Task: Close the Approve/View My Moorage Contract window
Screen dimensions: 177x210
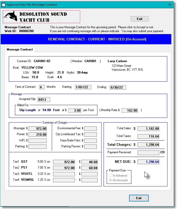Action: [x=170, y=5]
